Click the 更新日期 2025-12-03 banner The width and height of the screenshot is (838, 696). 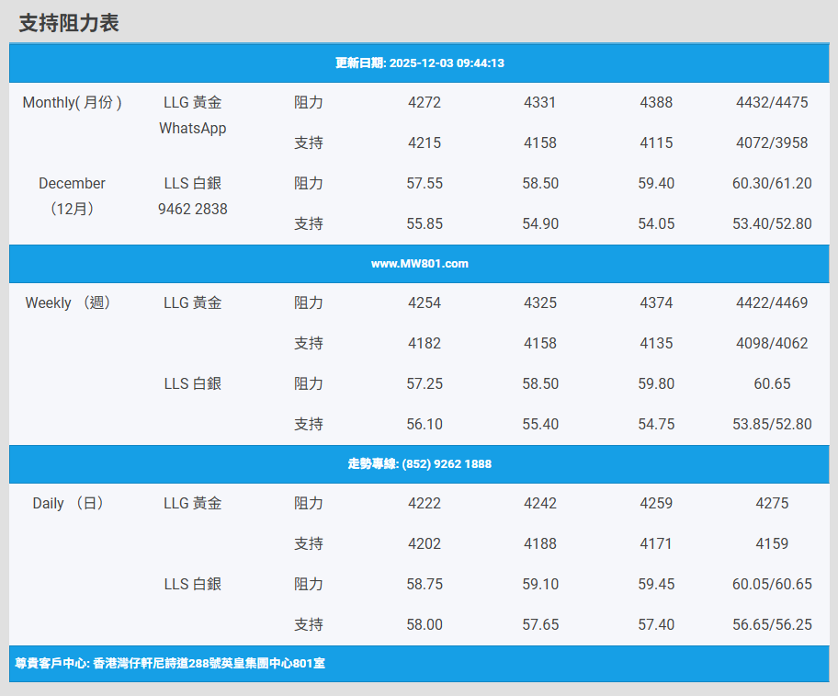click(419, 63)
